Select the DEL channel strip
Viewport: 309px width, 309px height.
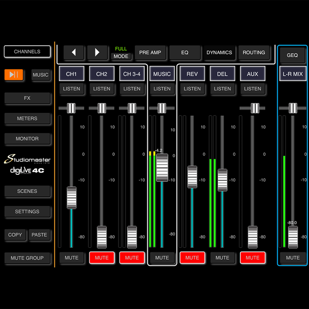(222, 74)
